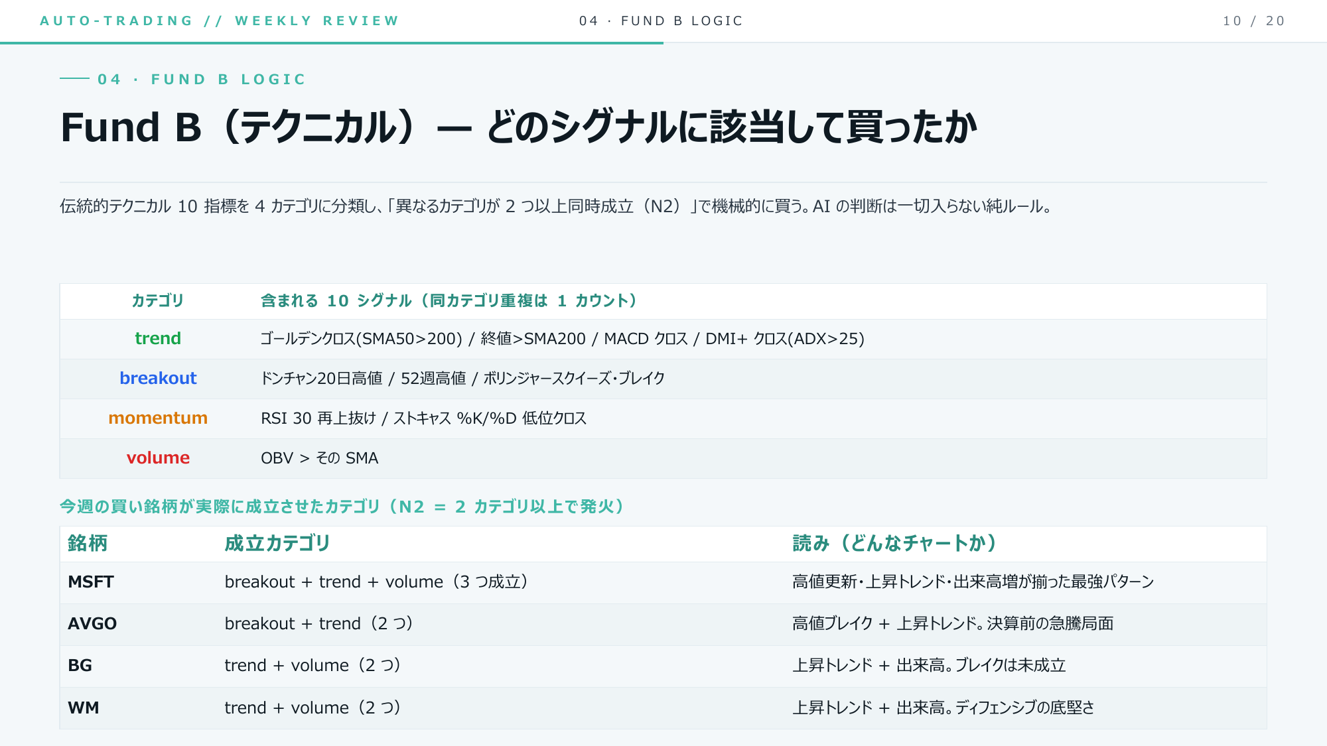Click BG's 'trend + volume（2 つ）' cell

[x=313, y=666]
